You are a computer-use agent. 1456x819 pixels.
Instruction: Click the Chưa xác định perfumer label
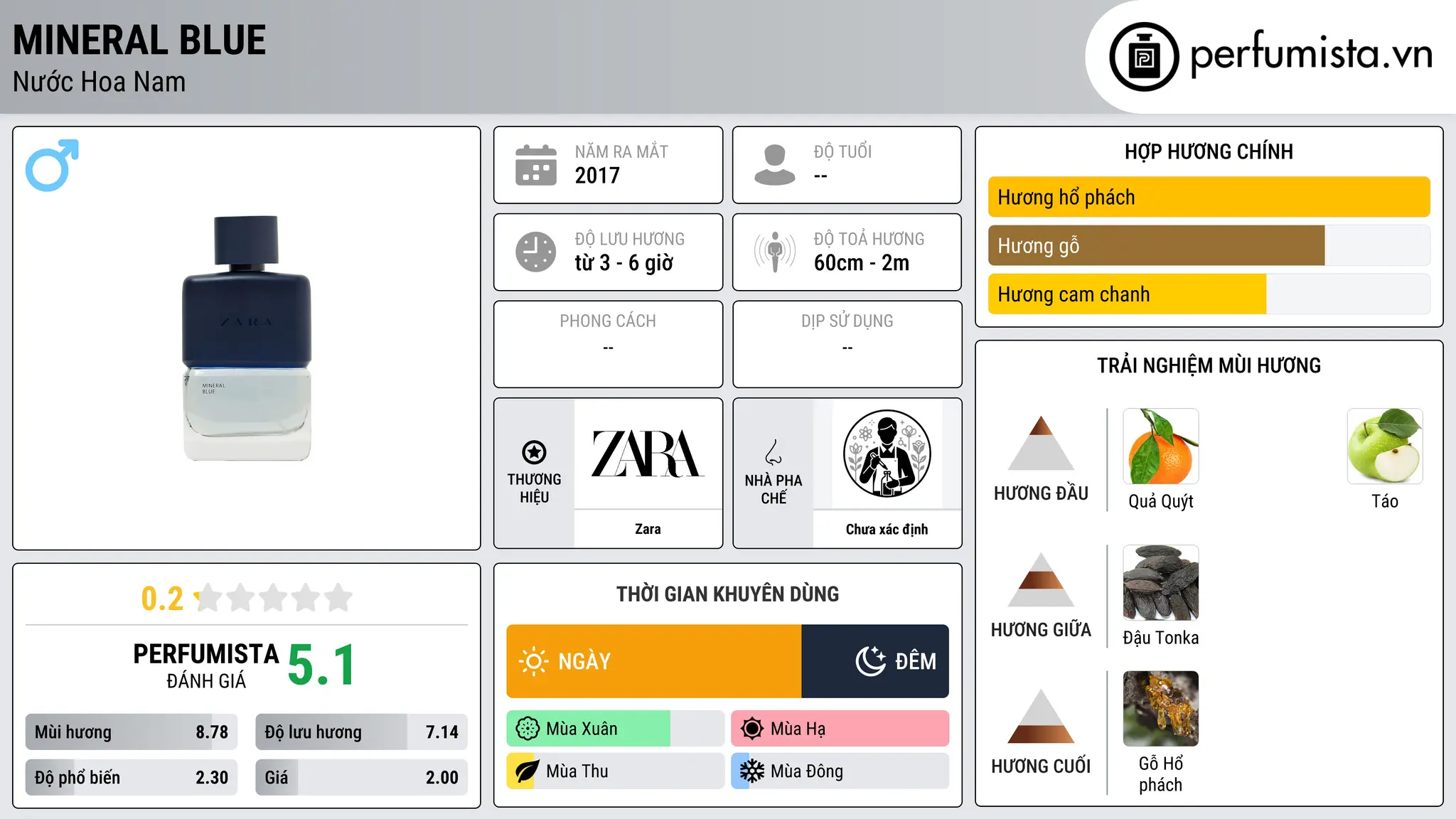click(x=887, y=529)
